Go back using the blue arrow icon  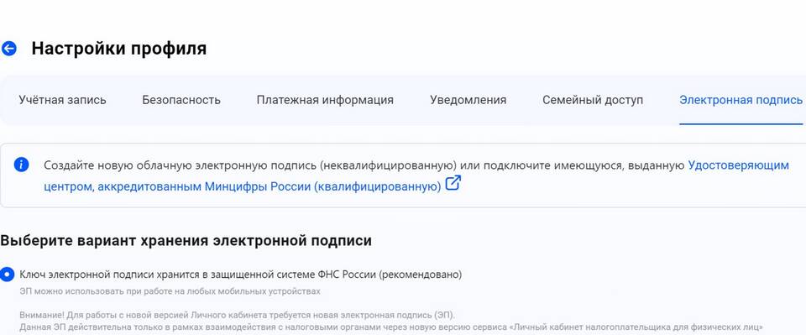click(x=8, y=49)
